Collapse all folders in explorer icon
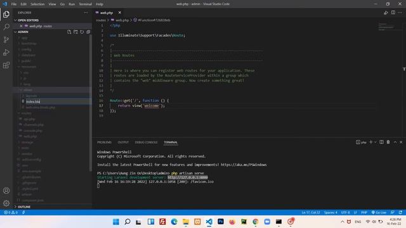The width and height of the screenshot is (406, 228). tap(88, 32)
